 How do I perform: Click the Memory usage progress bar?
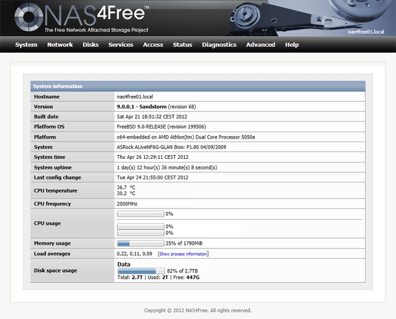click(x=140, y=244)
